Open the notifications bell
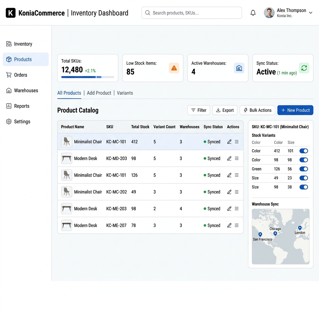 click(x=253, y=13)
